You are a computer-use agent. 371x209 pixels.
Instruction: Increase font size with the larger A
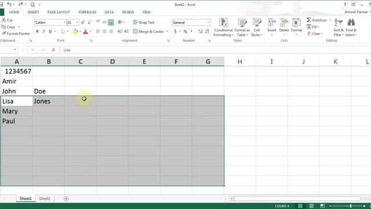83,23
